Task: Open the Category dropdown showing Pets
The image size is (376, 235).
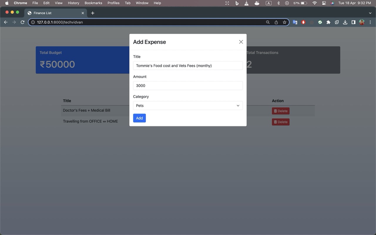Action: 188,105
